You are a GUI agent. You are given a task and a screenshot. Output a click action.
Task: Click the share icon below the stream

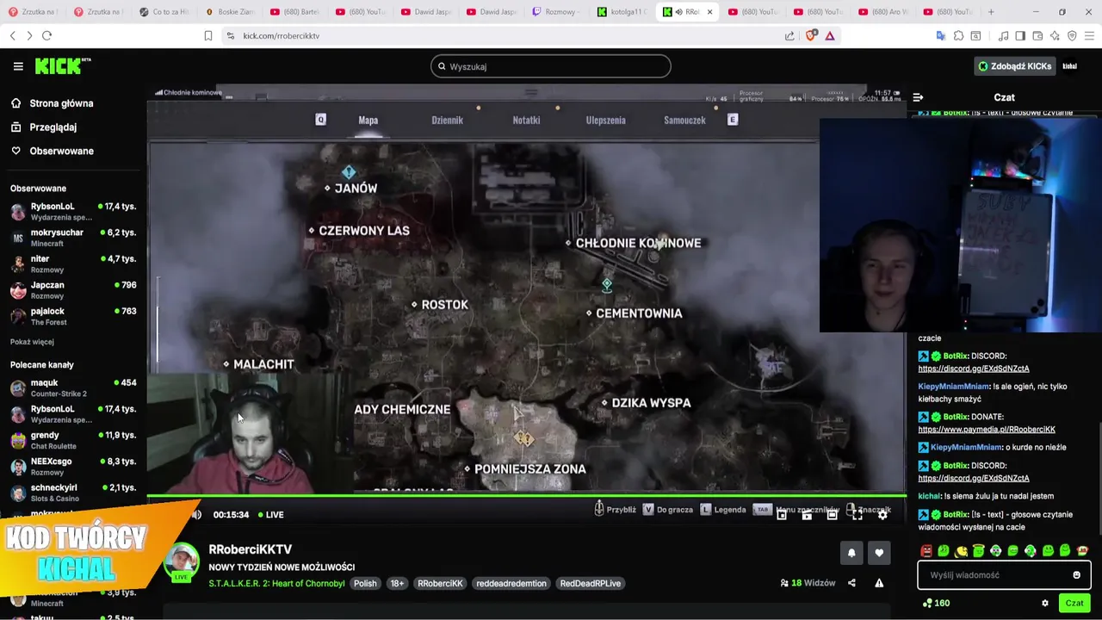point(851,583)
